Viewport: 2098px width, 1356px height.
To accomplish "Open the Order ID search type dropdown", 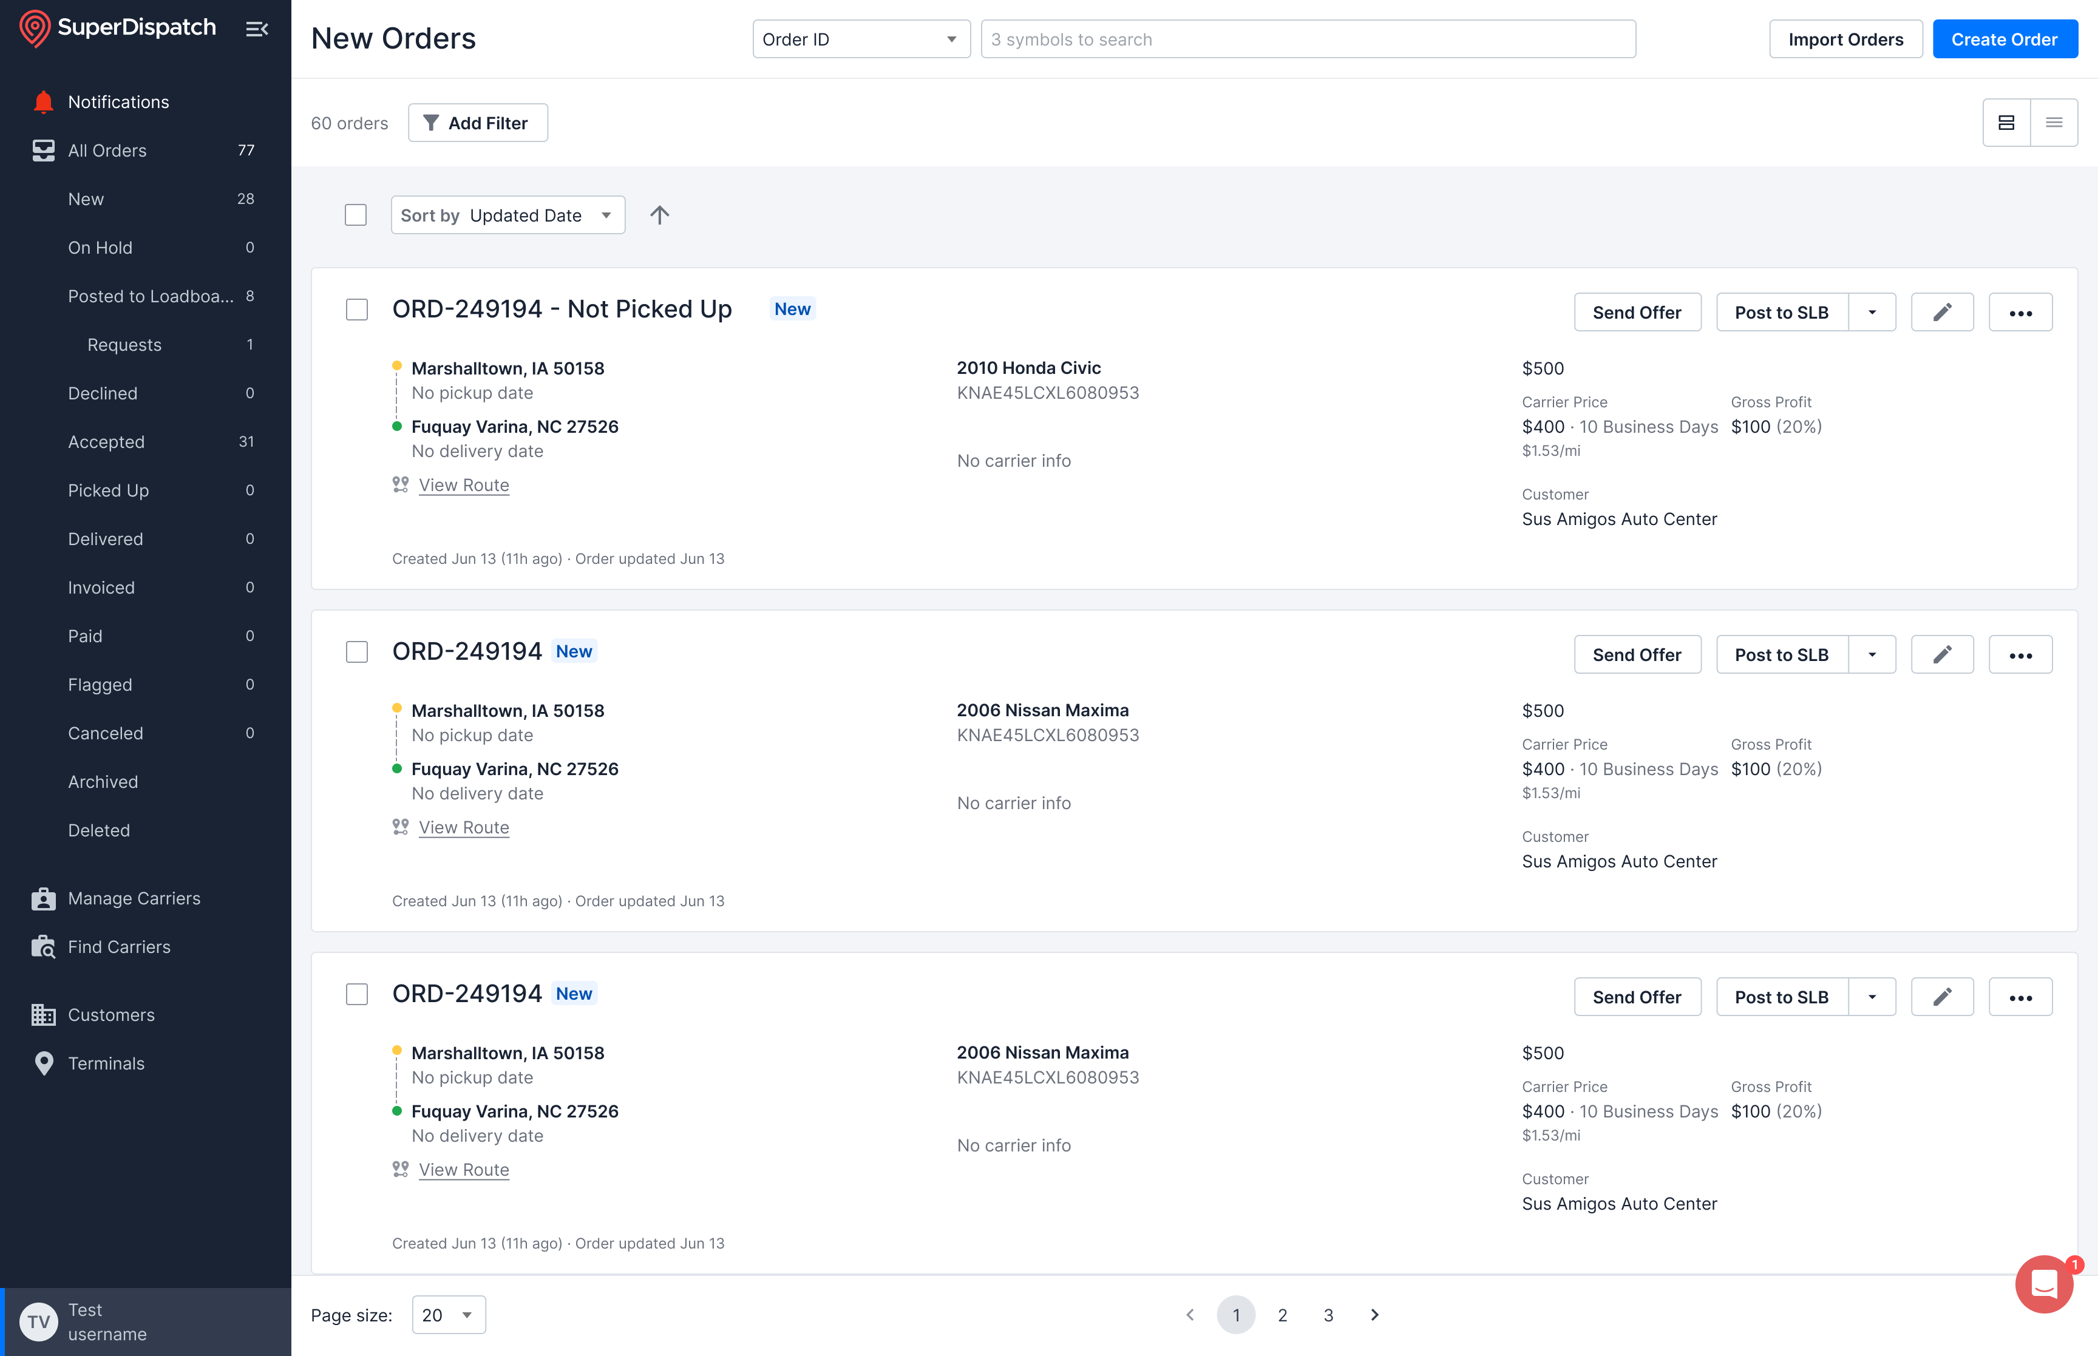I will pyautogui.click(x=861, y=39).
